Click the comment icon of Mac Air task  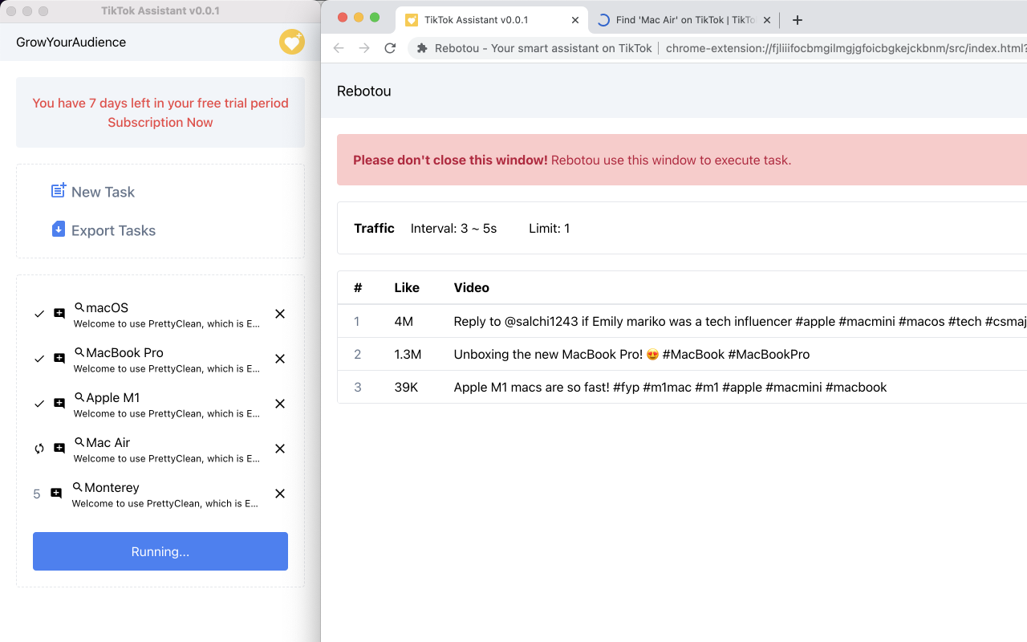coord(59,449)
